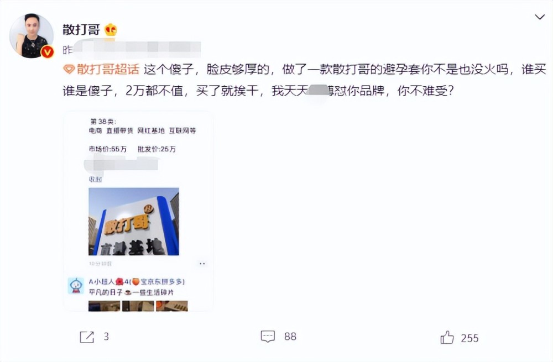
Task: Click the blurred timestamp line under username
Action: coord(132,50)
